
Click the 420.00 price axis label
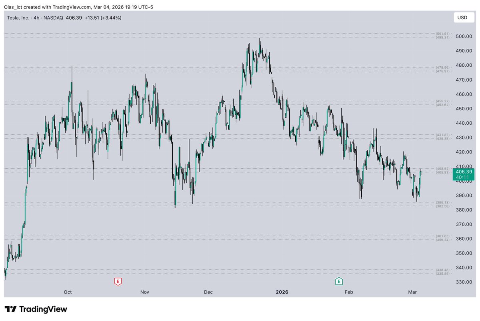click(x=463, y=152)
